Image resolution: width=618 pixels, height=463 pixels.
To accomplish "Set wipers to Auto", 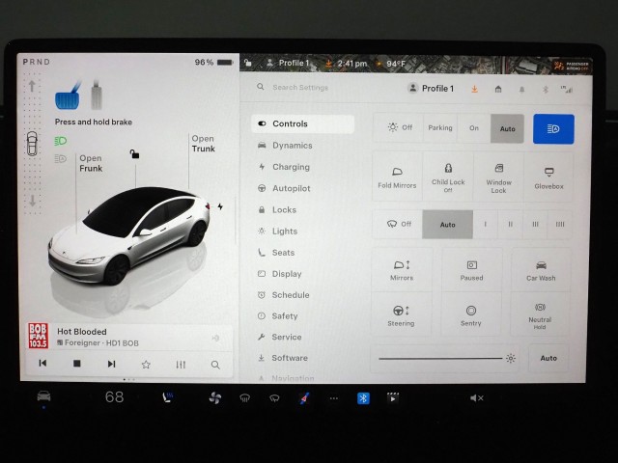I will pos(447,225).
